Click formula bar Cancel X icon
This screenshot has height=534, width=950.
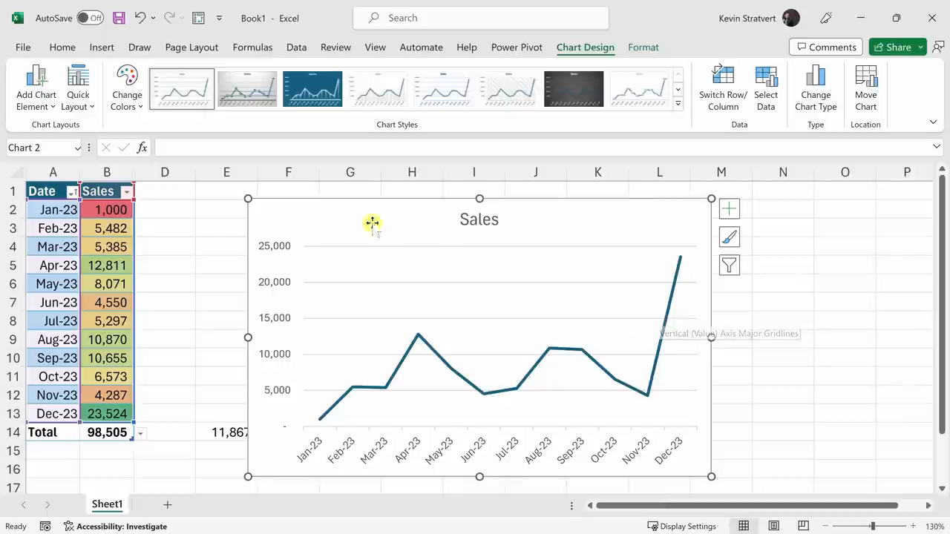[105, 148]
